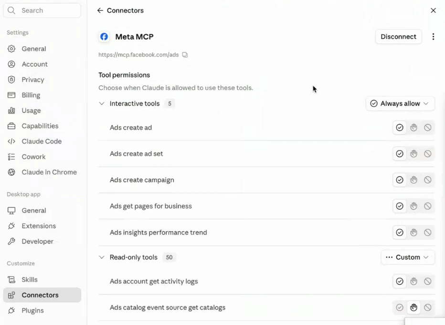Set Ads create ad to always allow
The height and width of the screenshot is (325, 445).
point(400,128)
